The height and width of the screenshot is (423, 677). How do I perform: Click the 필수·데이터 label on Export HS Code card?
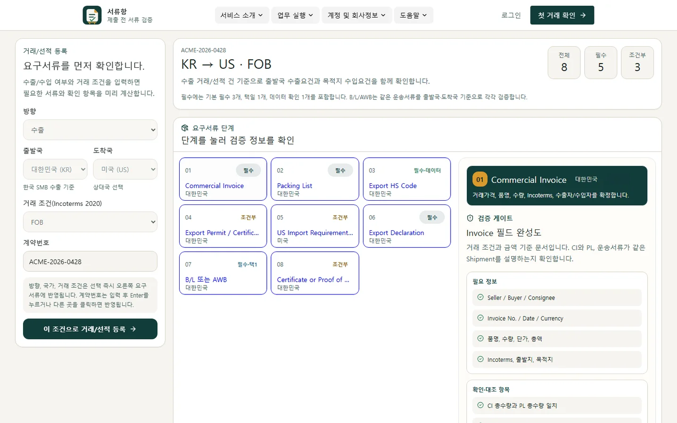coord(427,171)
